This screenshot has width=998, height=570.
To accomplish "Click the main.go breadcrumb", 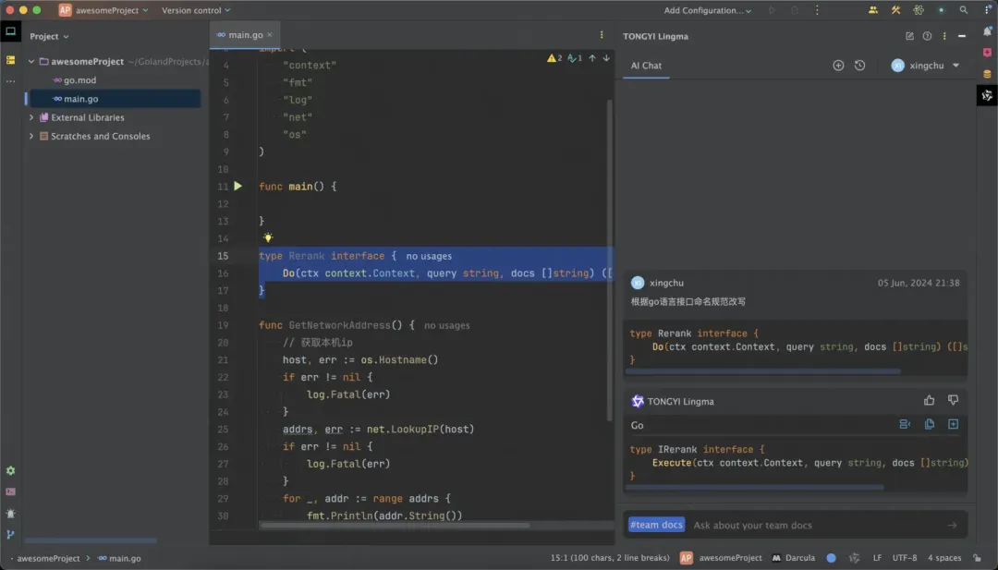I will click(x=119, y=559).
